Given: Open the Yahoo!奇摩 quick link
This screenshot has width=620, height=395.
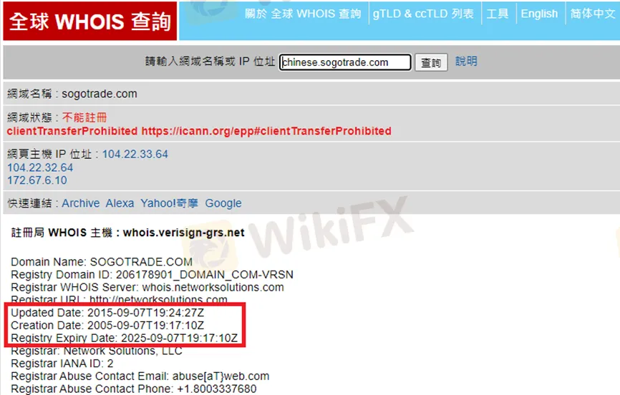Looking at the screenshot, I should pyautogui.click(x=169, y=203).
